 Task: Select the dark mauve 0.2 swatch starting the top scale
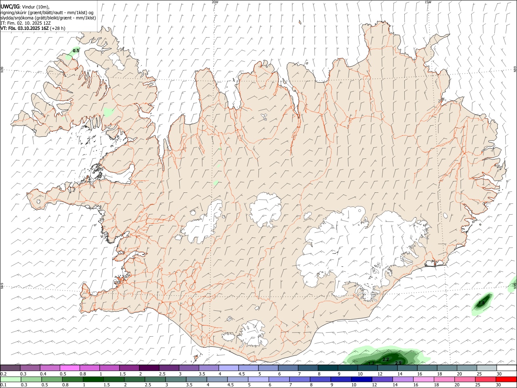tap(11, 368)
